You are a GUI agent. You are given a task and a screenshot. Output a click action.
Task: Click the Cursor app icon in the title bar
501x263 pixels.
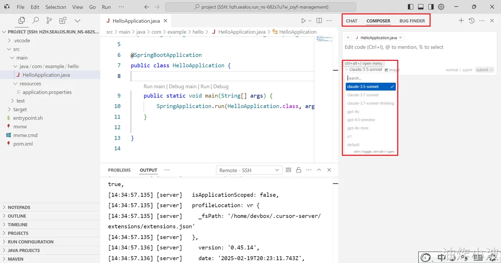[7, 7]
